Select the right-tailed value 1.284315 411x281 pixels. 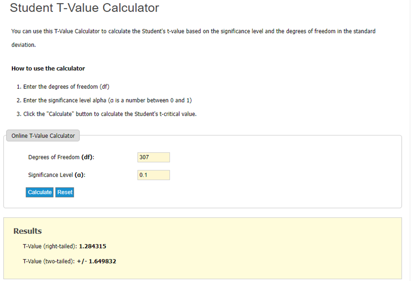pos(93,246)
